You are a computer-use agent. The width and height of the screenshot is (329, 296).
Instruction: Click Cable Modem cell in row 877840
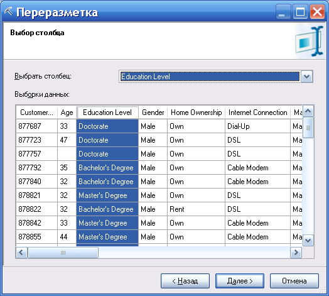click(257, 182)
